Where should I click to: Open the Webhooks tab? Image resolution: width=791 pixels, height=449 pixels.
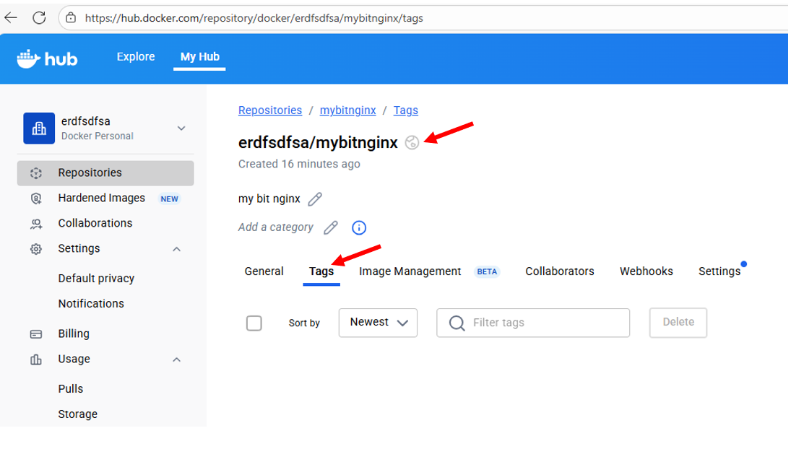pyautogui.click(x=647, y=271)
